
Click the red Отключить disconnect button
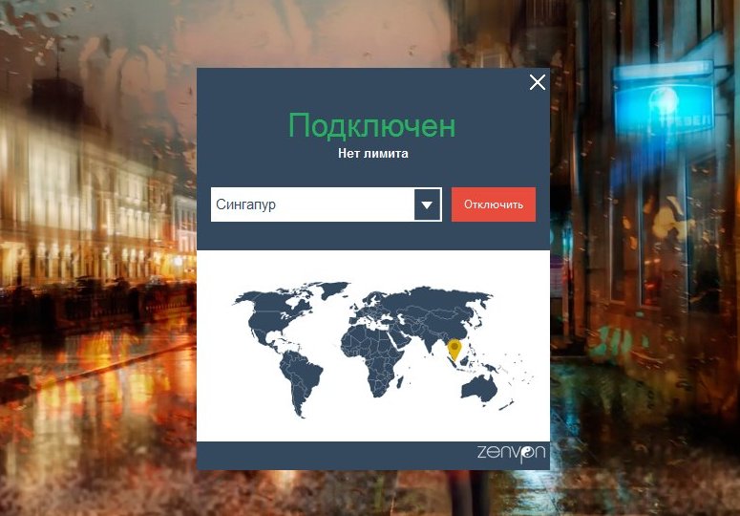pyautogui.click(x=494, y=204)
